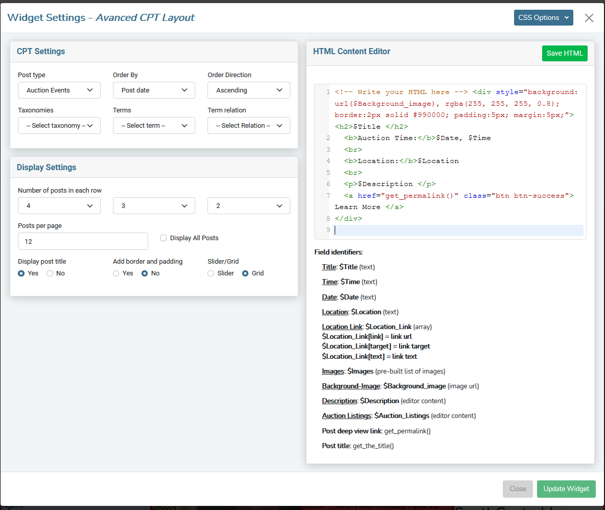Click the $Location_Link[link] = link url line
Image resolution: width=605 pixels, height=510 pixels.
[x=367, y=336]
